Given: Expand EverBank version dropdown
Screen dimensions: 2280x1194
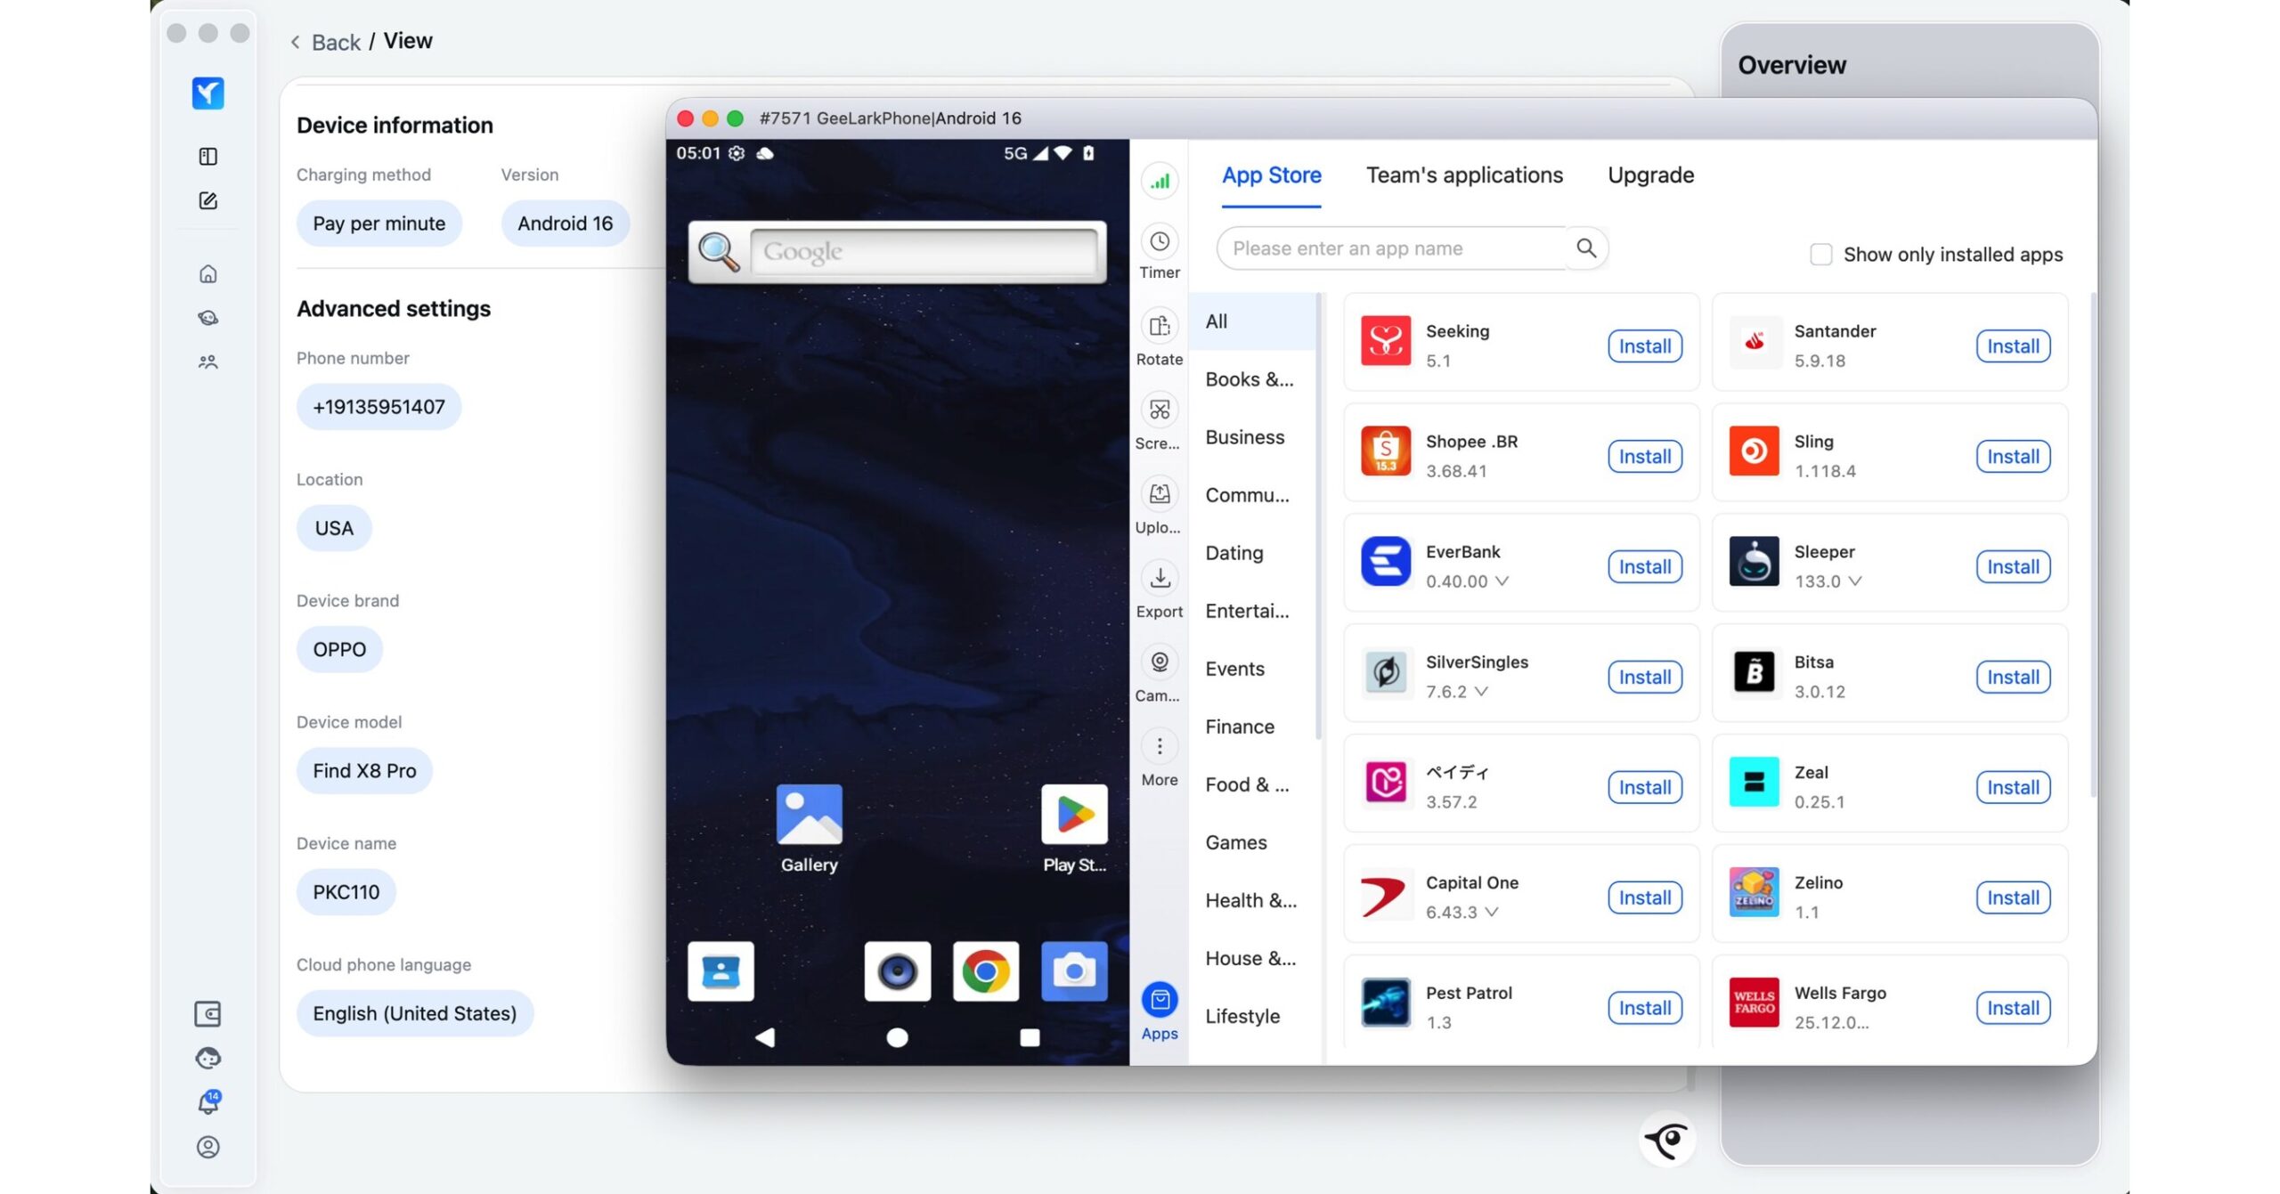Looking at the screenshot, I should [x=1502, y=581].
